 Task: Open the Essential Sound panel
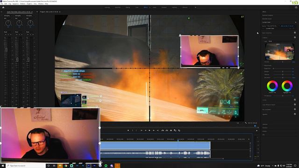click(267, 19)
